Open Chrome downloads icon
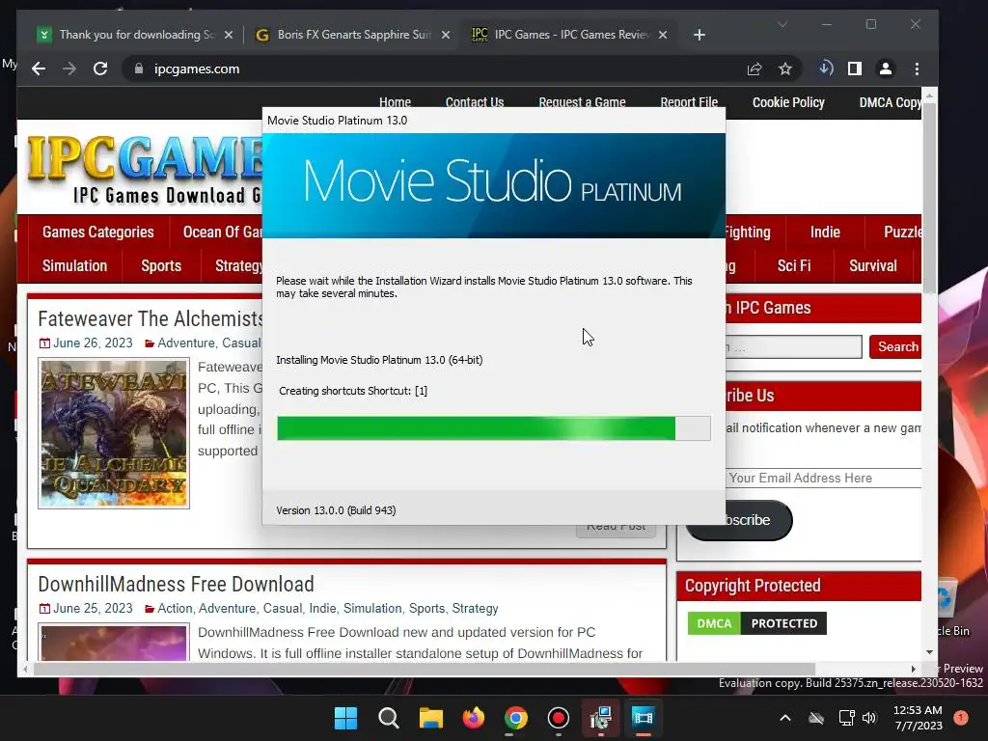Image resolution: width=988 pixels, height=741 pixels. tap(826, 69)
